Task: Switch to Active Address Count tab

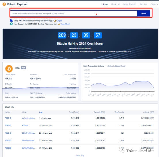Action: pos(116,66)
